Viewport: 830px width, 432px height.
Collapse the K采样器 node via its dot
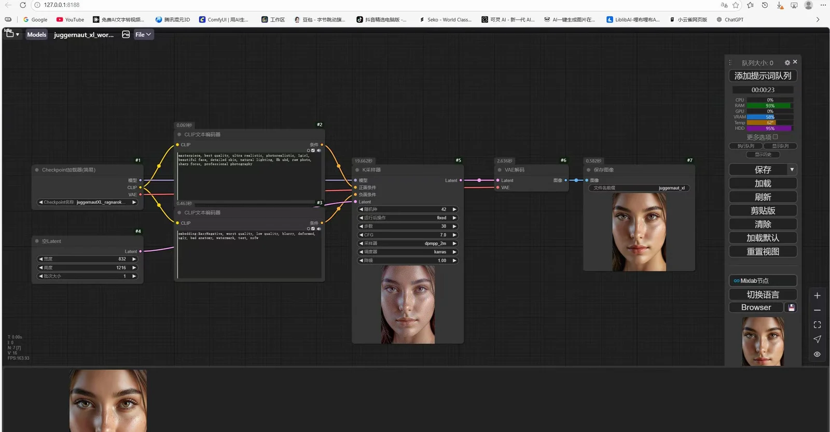click(x=357, y=170)
